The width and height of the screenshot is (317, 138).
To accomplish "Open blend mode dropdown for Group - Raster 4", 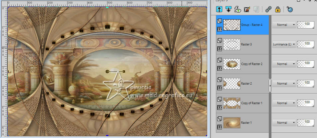I will [284, 25].
